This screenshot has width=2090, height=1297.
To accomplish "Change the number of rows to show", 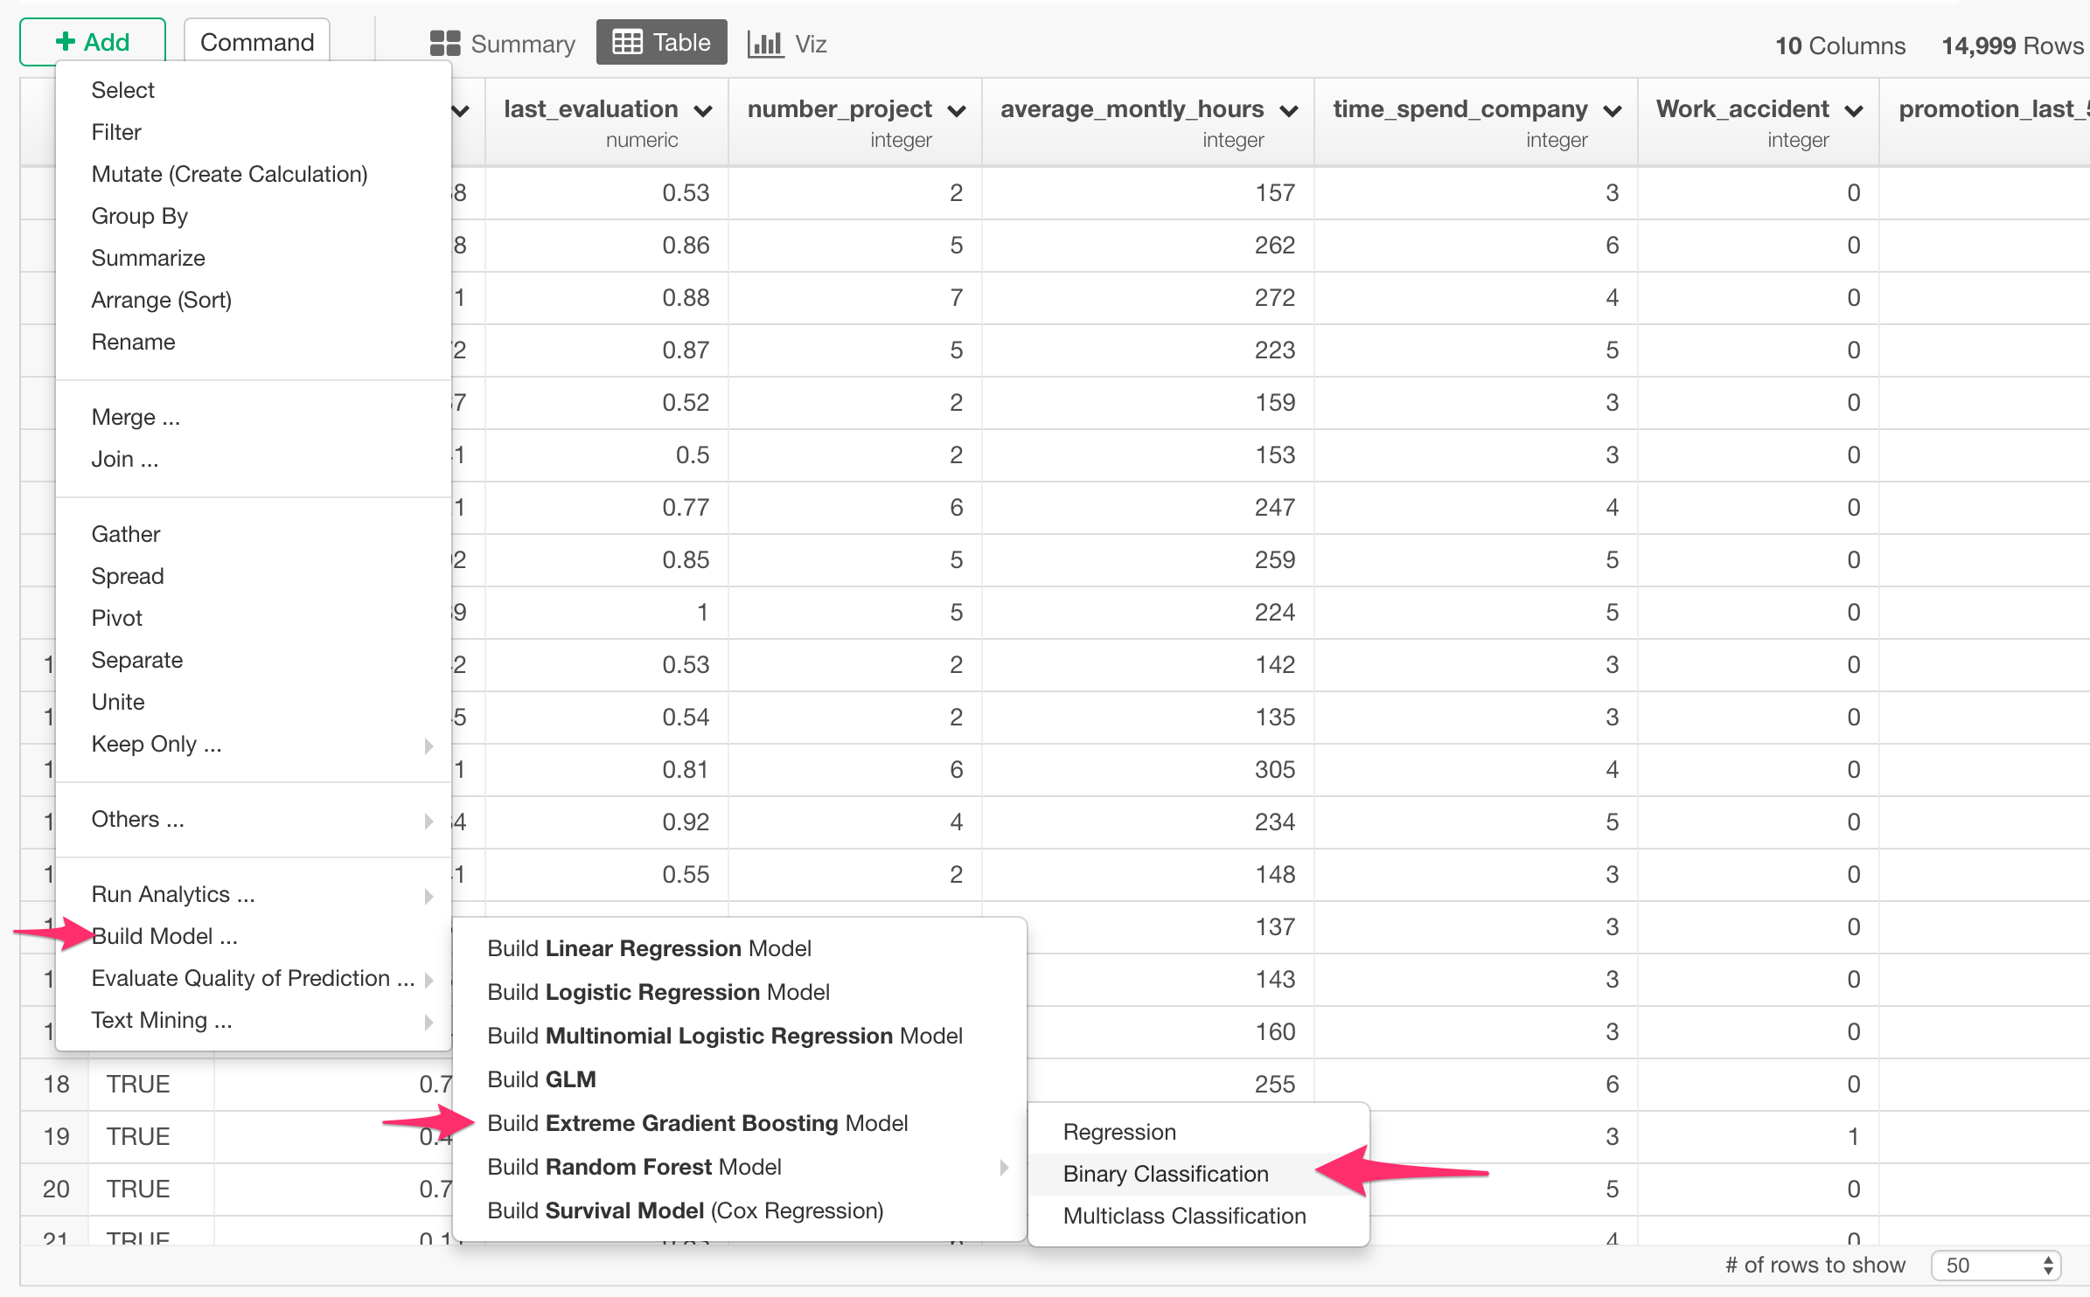I will pyautogui.click(x=1992, y=1264).
